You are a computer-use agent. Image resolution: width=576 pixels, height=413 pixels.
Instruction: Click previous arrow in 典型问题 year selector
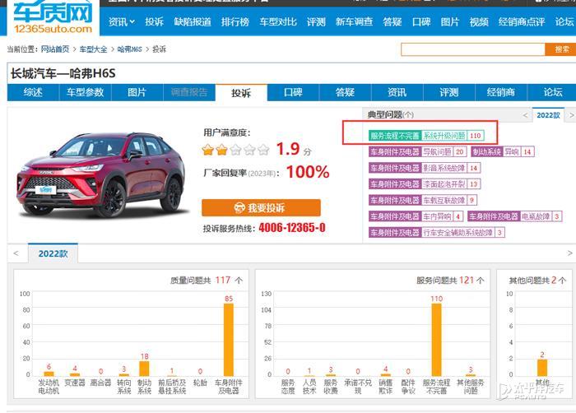[525, 115]
